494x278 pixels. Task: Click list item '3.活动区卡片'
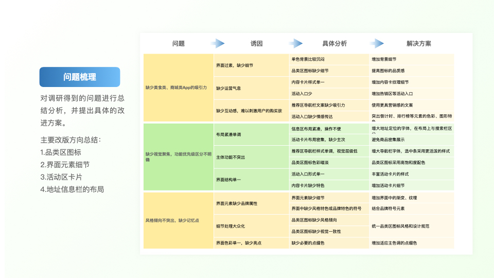point(61,177)
